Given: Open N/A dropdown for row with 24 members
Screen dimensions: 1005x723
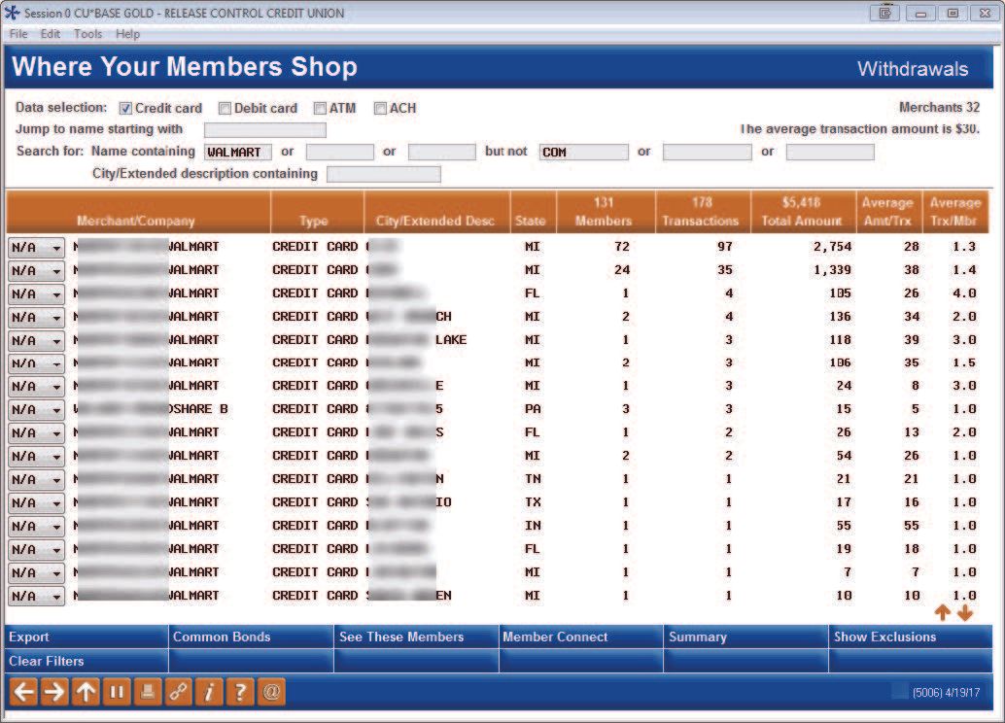Looking at the screenshot, I should pos(37,270).
